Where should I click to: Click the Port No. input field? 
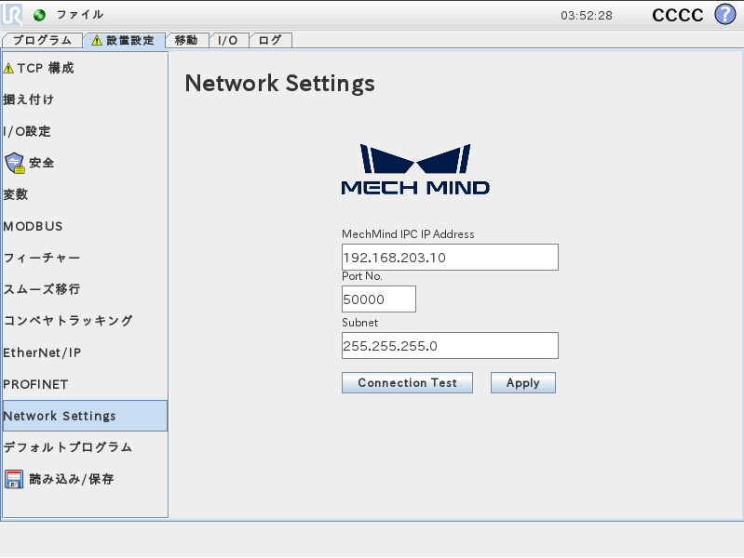point(379,299)
